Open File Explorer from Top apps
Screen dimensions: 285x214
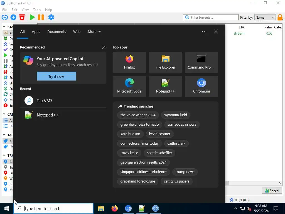click(x=165, y=62)
